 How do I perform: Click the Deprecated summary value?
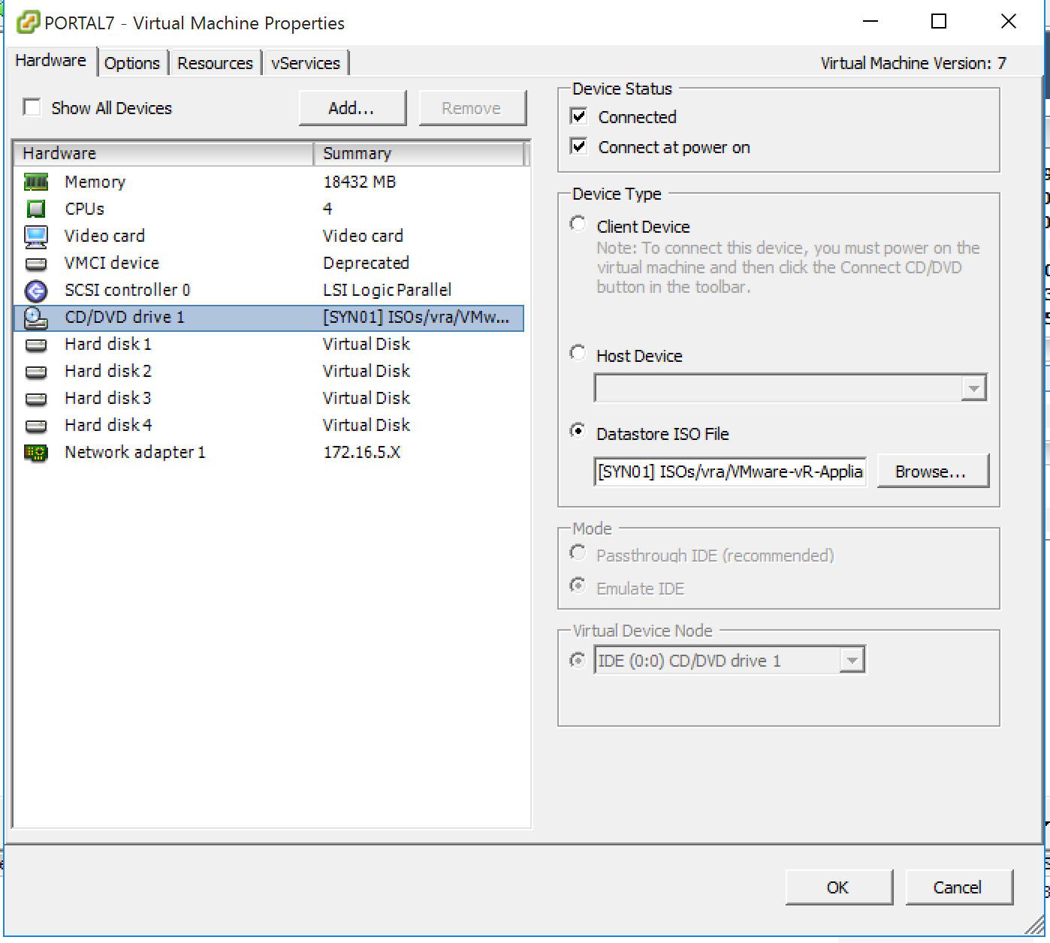[x=366, y=263]
